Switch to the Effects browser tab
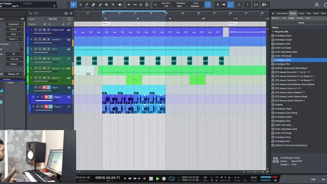The height and width of the screenshot is (184, 327). [293, 13]
